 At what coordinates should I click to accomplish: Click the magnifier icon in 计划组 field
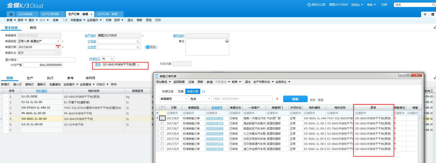point(138,41)
